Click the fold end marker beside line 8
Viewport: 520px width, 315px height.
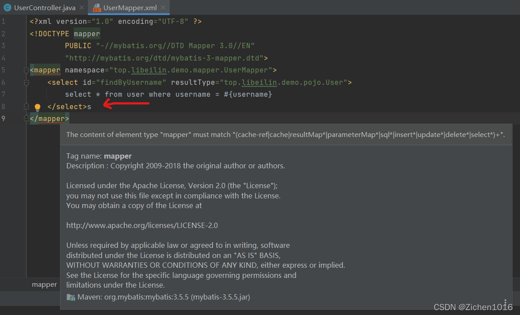click(26, 106)
